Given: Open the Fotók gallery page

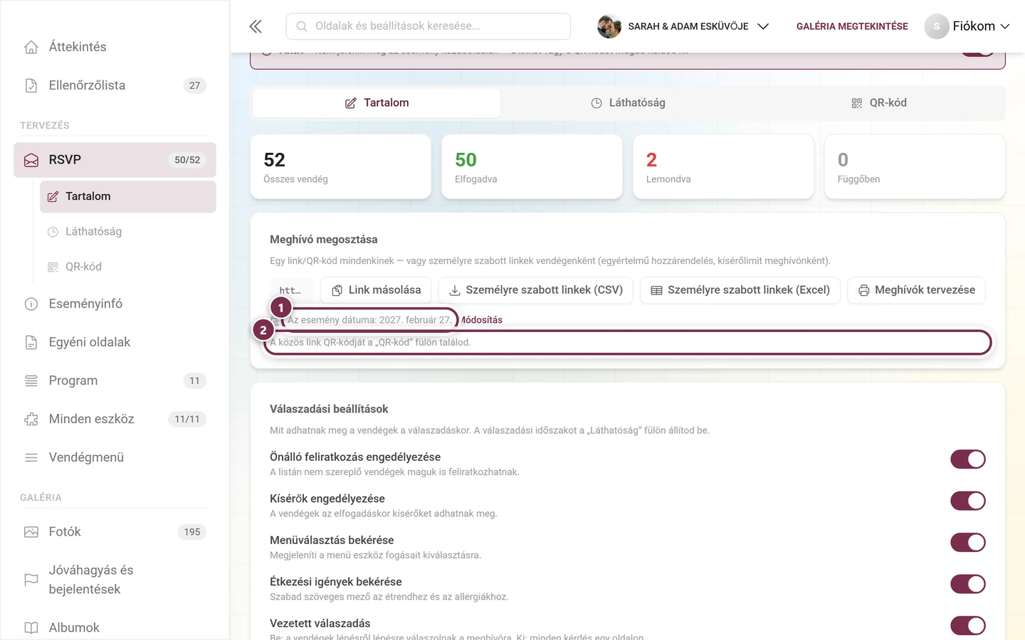Looking at the screenshot, I should (x=115, y=532).
